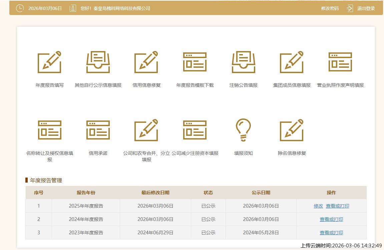Select 营业执照作废声明填报 icon

point(340,62)
